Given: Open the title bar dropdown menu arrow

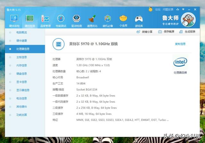Looking at the screenshot, I should (183, 9).
